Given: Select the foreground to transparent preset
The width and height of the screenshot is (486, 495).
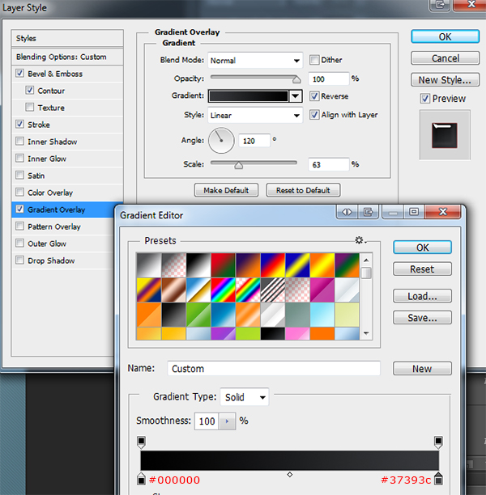Looking at the screenshot, I should 173,264.
